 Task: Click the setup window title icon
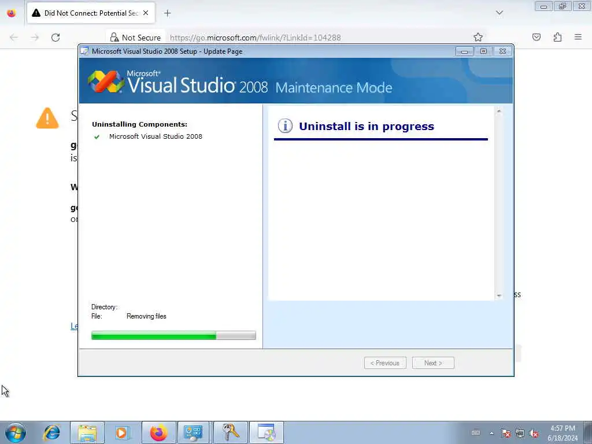(x=84, y=51)
